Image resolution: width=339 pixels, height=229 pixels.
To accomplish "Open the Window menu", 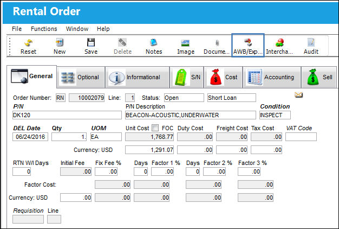I will click(x=77, y=29).
